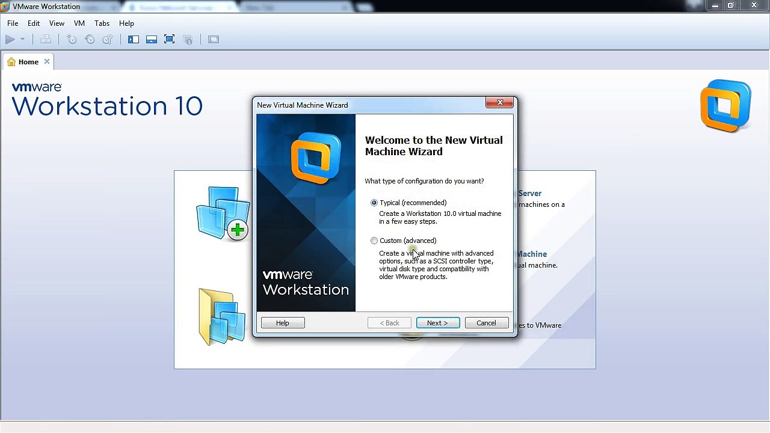Click the Send Ctrl+Alt+Del toolbar icon
Image resolution: width=770 pixels, height=433 pixels.
tap(46, 40)
